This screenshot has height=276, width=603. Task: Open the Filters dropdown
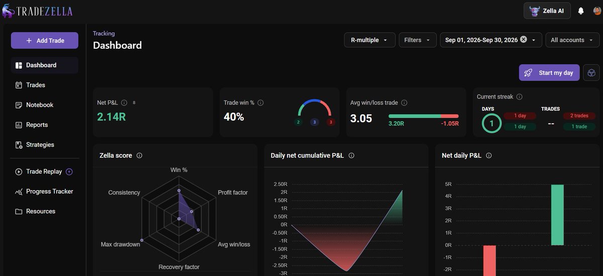417,40
